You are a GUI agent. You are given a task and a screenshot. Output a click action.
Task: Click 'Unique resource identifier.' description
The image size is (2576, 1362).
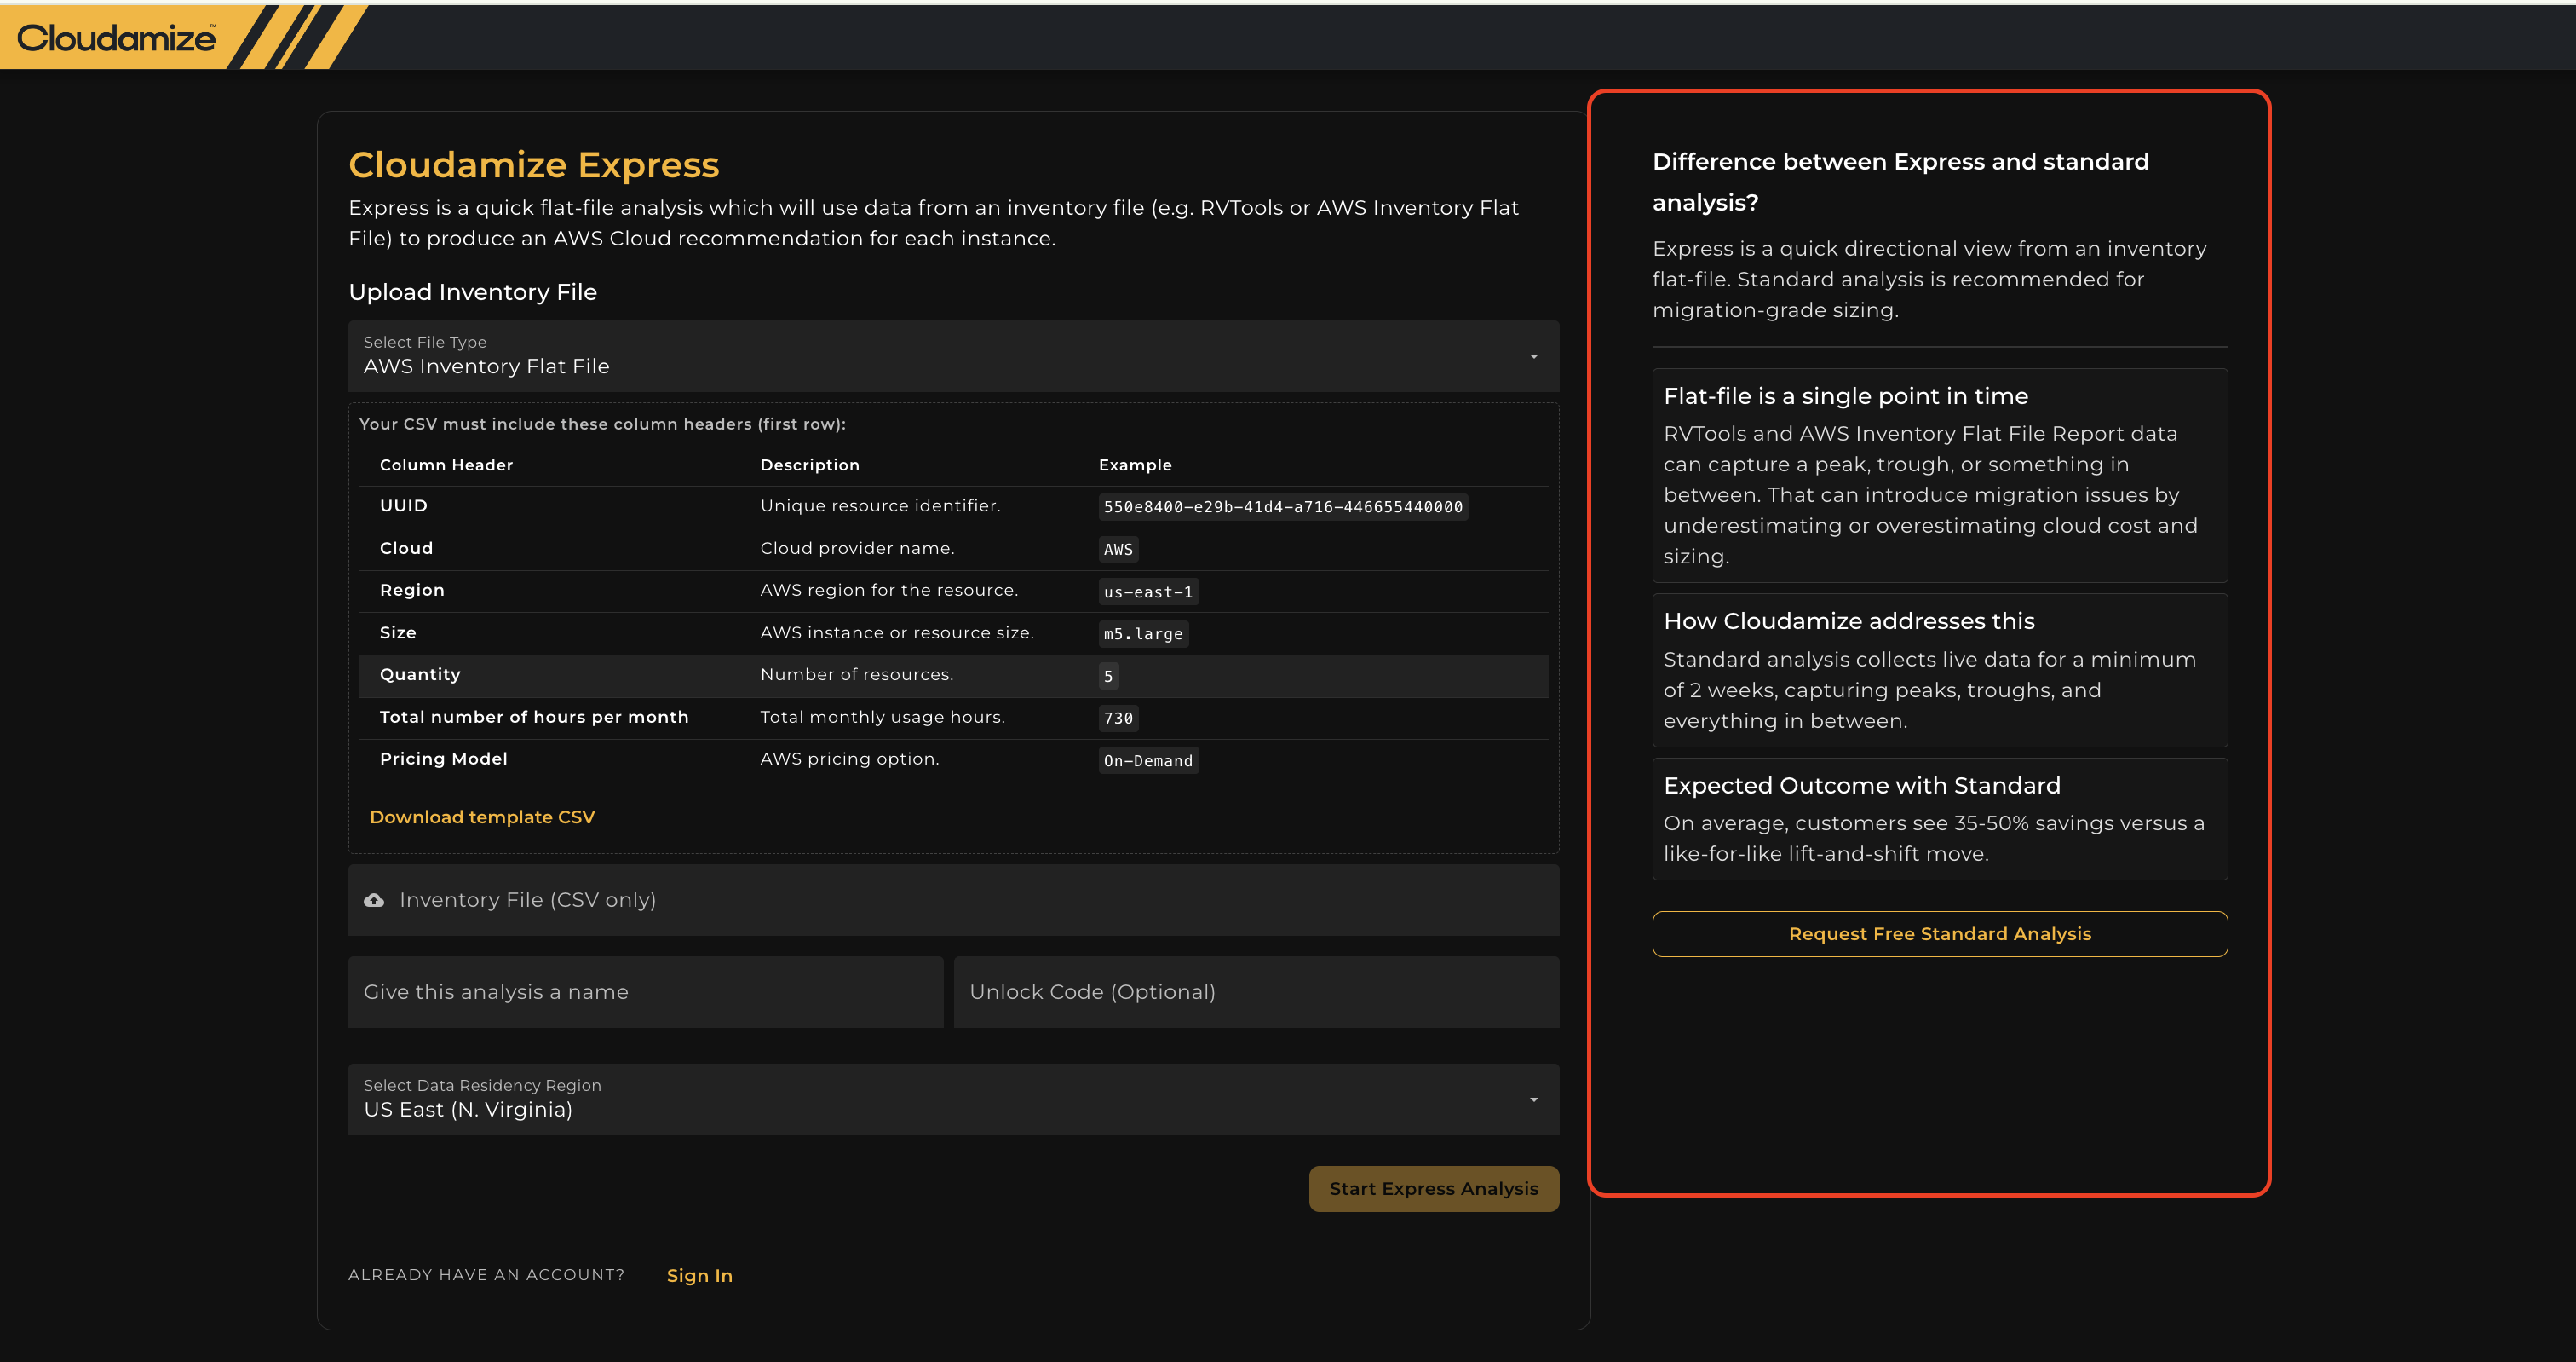point(880,505)
